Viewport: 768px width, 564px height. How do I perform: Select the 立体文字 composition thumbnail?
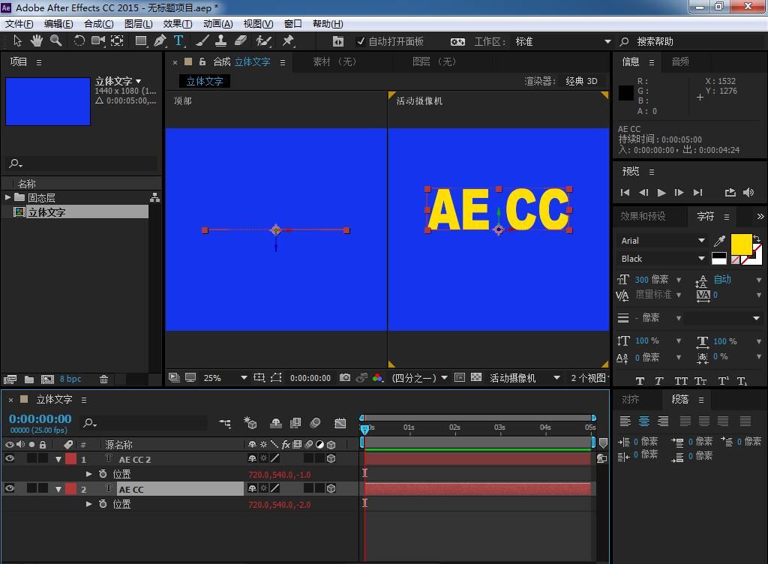[x=48, y=101]
